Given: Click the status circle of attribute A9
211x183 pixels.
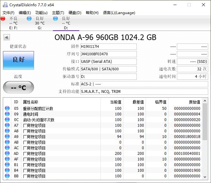Looking at the screenshot, I should [7, 136].
